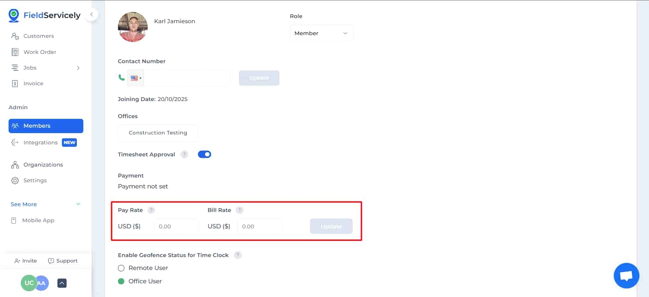
Task: Click the Work Order sidebar icon
Action: pos(15,52)
